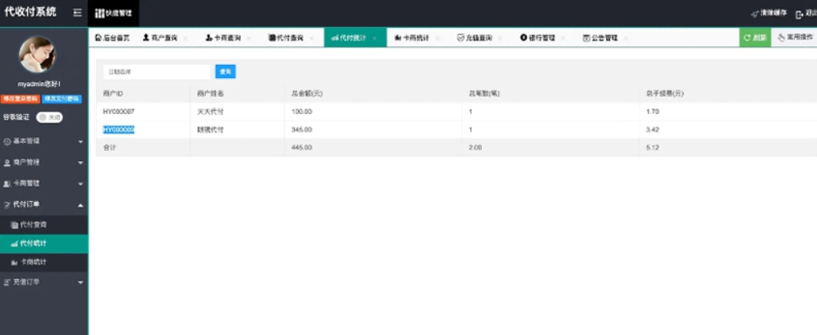Switch to the 银行管理 tab

pyautogui.click(x=537, y=38)
